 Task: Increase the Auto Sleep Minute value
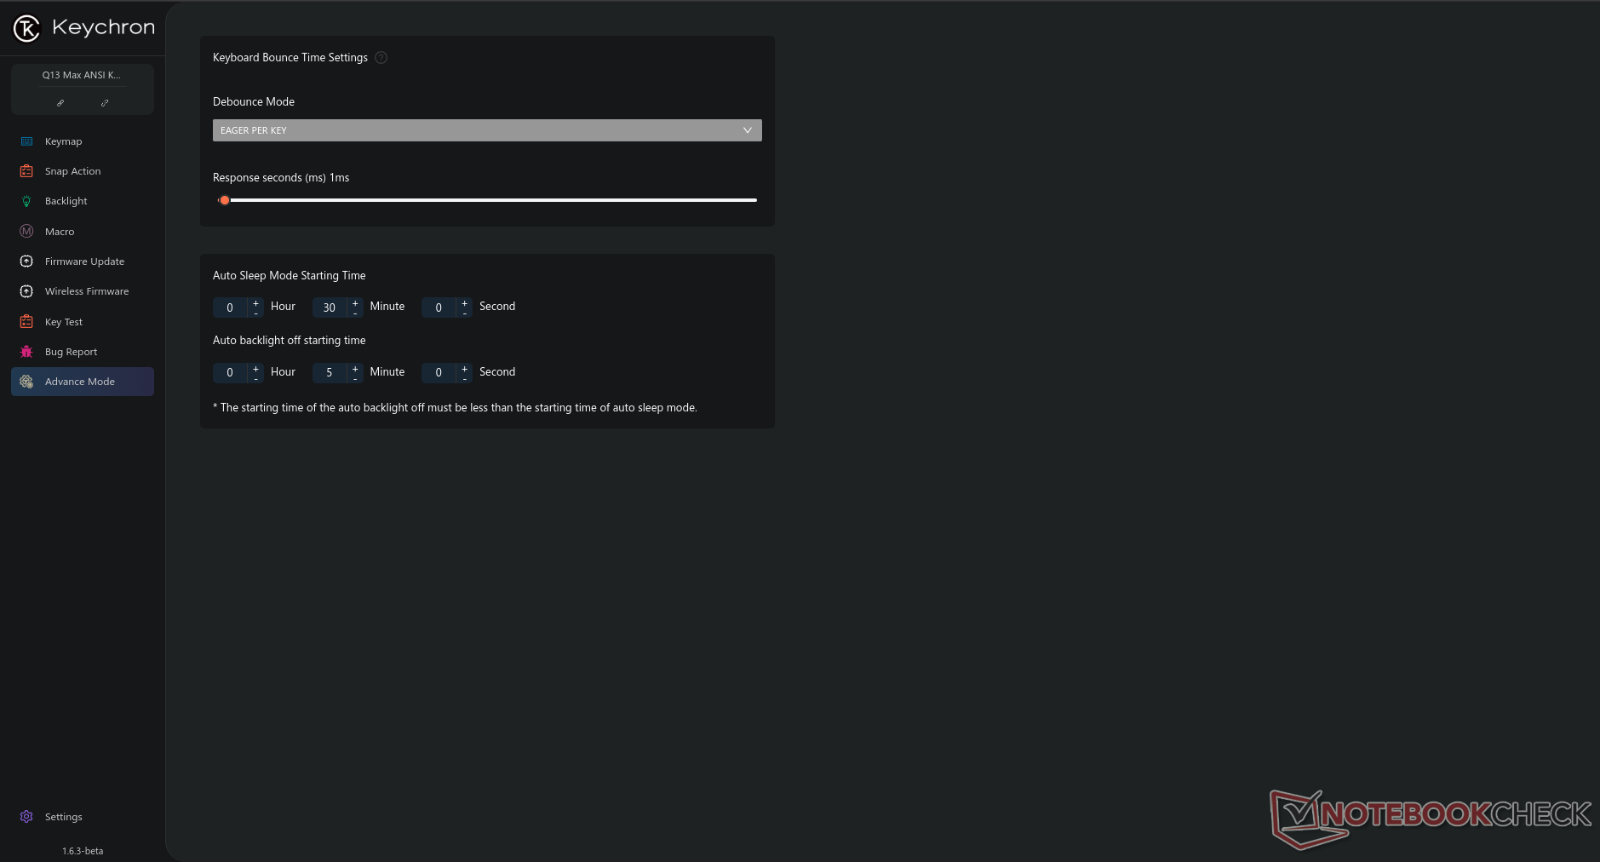pyautogui.click(x=355, y=302)
